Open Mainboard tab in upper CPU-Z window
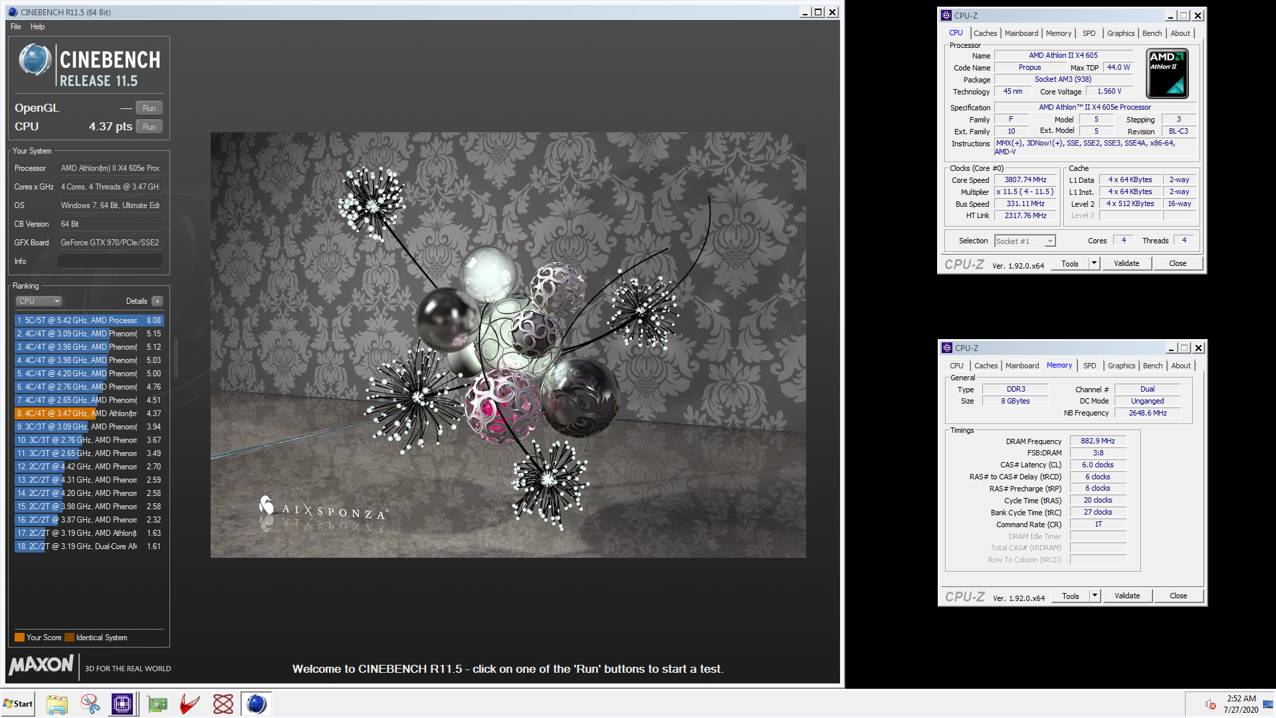The width and height of the screenshot is (1276, 718). (1021, 33)
